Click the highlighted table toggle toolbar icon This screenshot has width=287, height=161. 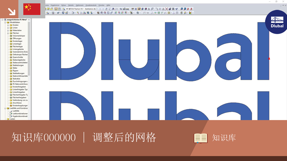56,9
